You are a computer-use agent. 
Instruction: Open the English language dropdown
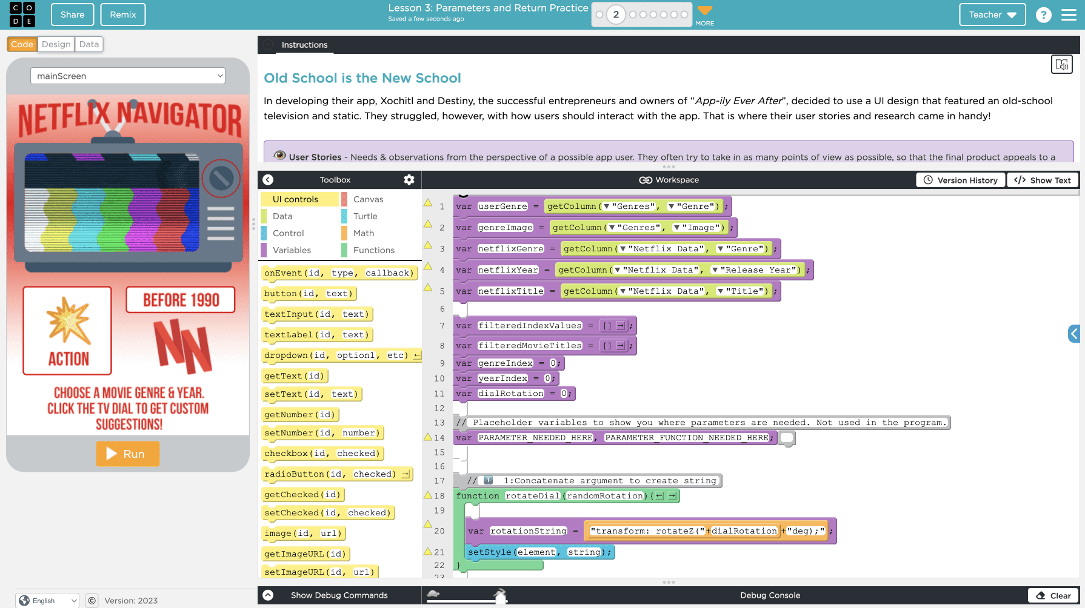tap(47, 601)
